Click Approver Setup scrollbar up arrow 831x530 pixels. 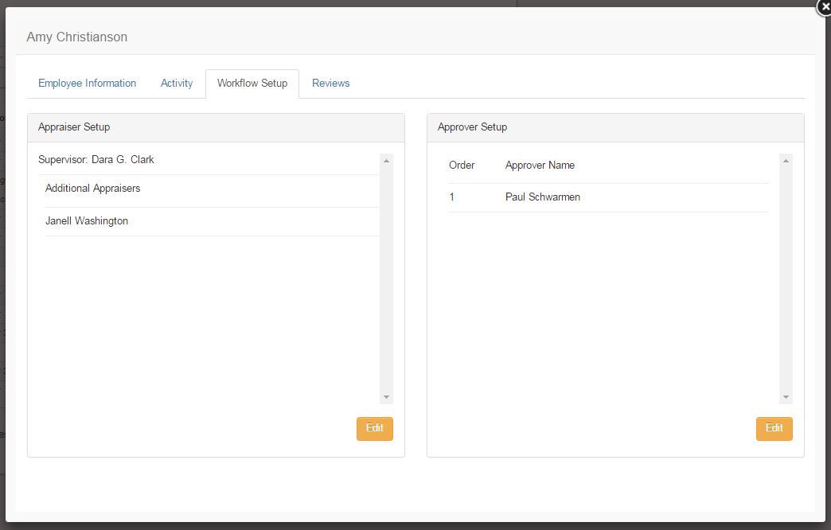[x=786, y=161]
